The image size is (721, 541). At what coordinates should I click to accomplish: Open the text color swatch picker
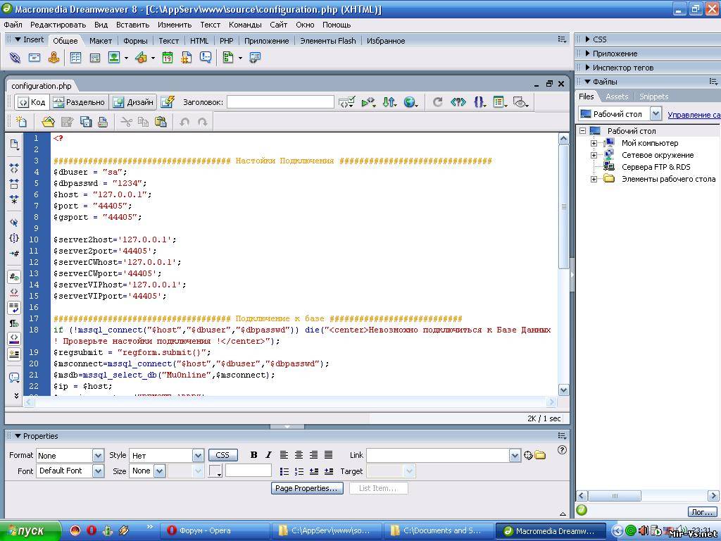(215, 471)
